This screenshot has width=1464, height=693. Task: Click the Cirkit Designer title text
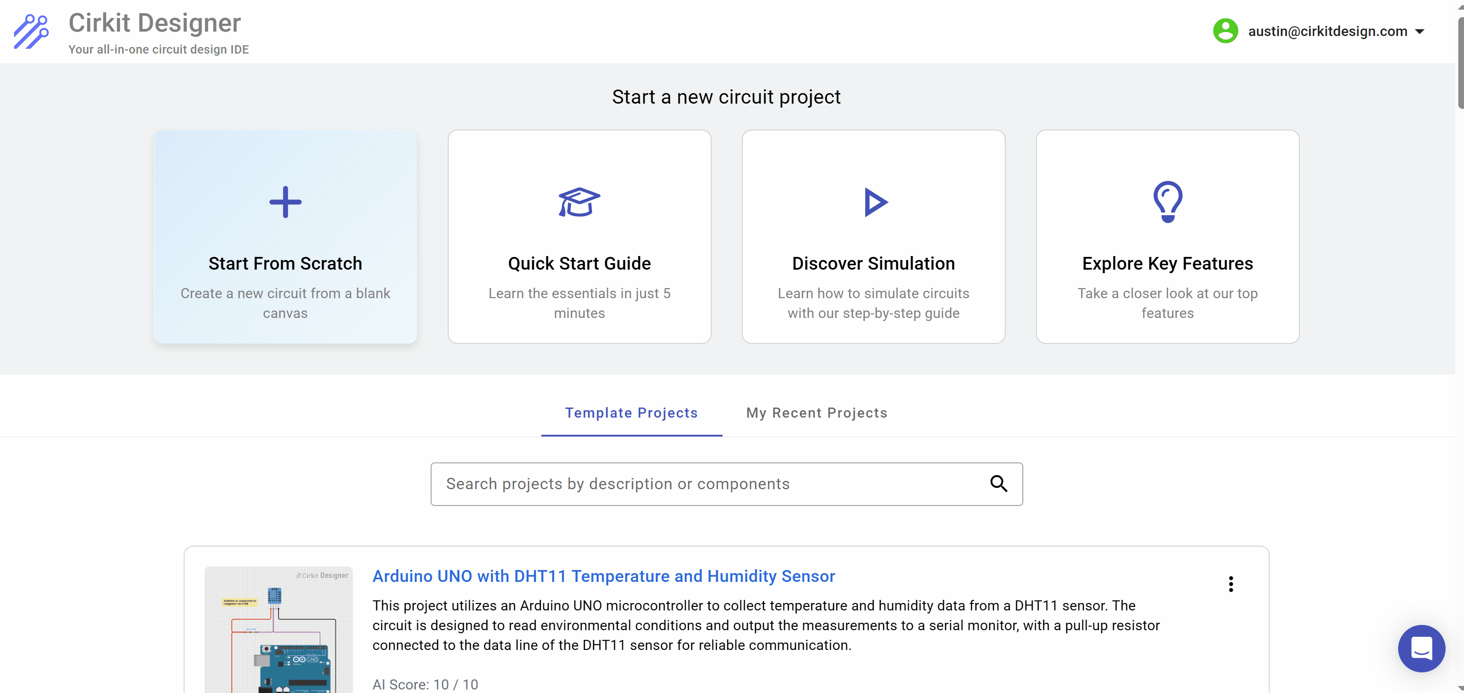tap(155, 23)
